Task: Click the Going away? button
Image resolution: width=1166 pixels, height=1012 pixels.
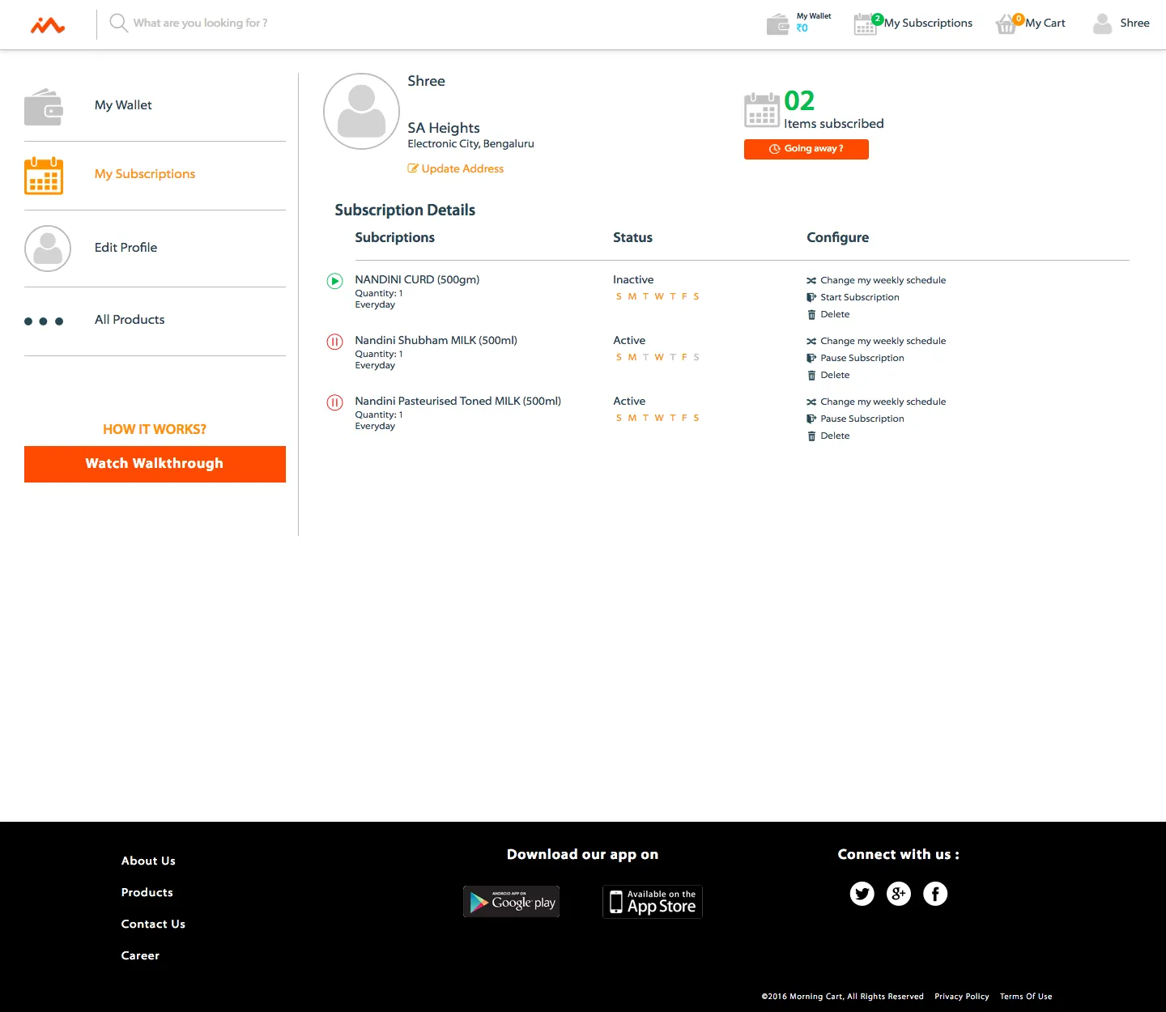Action: (x=806, y=149)
